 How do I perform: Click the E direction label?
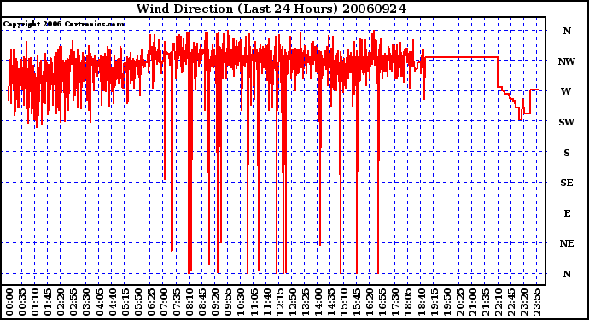pos(567,213)
